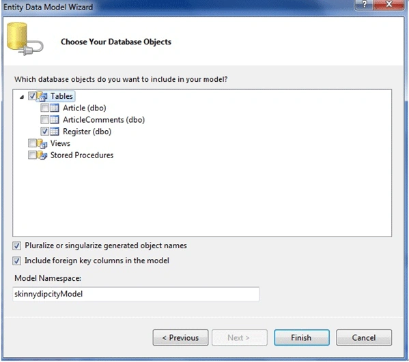Image resolution: width=409 pixels, height=362 pixels.
Task: Click the disabled Next button
Action: click(240, 337)
